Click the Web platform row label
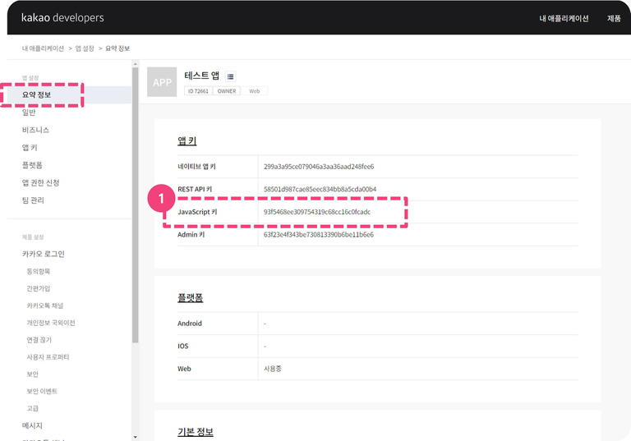 tap(184, 369)
